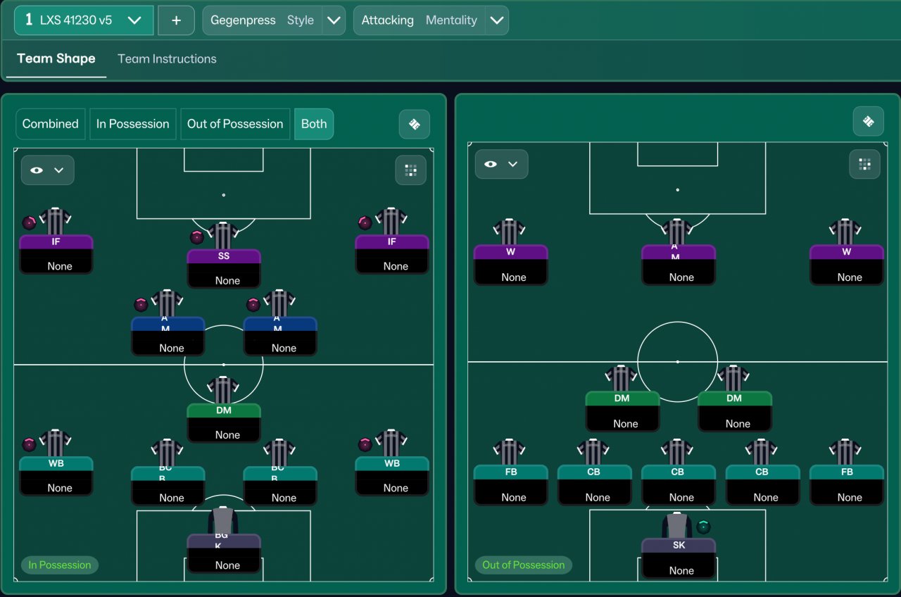Click the green icon next to SK goalkeeper
Viewport: 901px width, 597px height.
[x=703, y=527]
